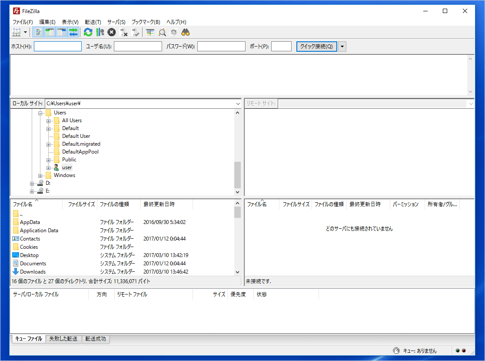Toggle the transfer queue display
The width and height of the screenshot is (485, 361).
73,32
